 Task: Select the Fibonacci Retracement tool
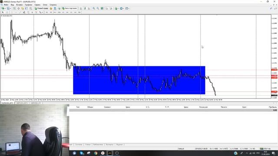click(28, 13)
